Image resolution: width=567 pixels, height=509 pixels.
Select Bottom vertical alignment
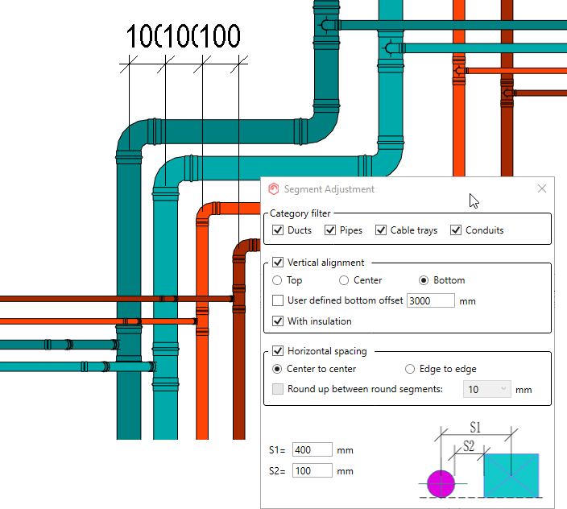(x=424, y=280)
